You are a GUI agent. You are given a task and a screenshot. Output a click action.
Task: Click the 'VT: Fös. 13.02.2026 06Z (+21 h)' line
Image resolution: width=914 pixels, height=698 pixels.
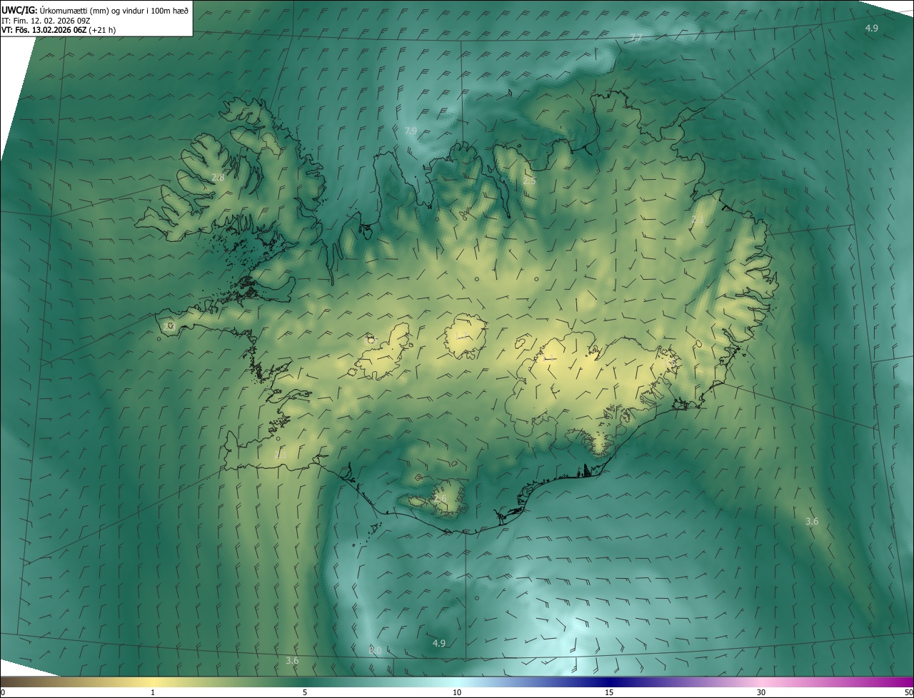(x=59, y=30)
